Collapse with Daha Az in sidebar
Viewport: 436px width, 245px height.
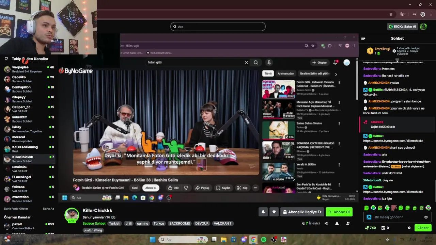48,209
